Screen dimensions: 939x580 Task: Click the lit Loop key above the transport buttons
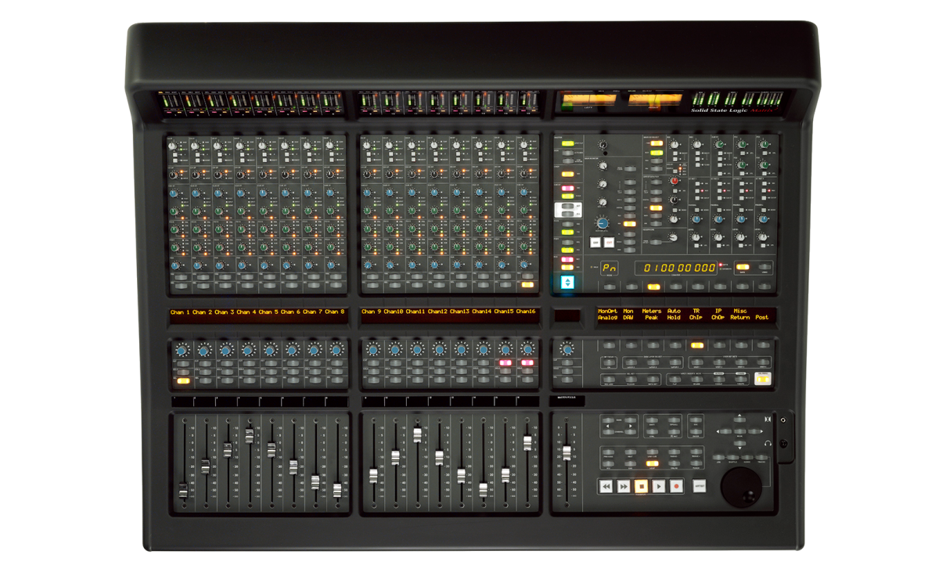tap(653, 463)
